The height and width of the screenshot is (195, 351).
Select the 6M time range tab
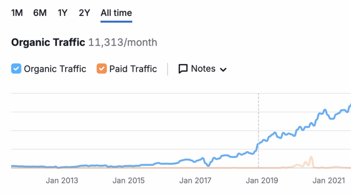[40, 13]
